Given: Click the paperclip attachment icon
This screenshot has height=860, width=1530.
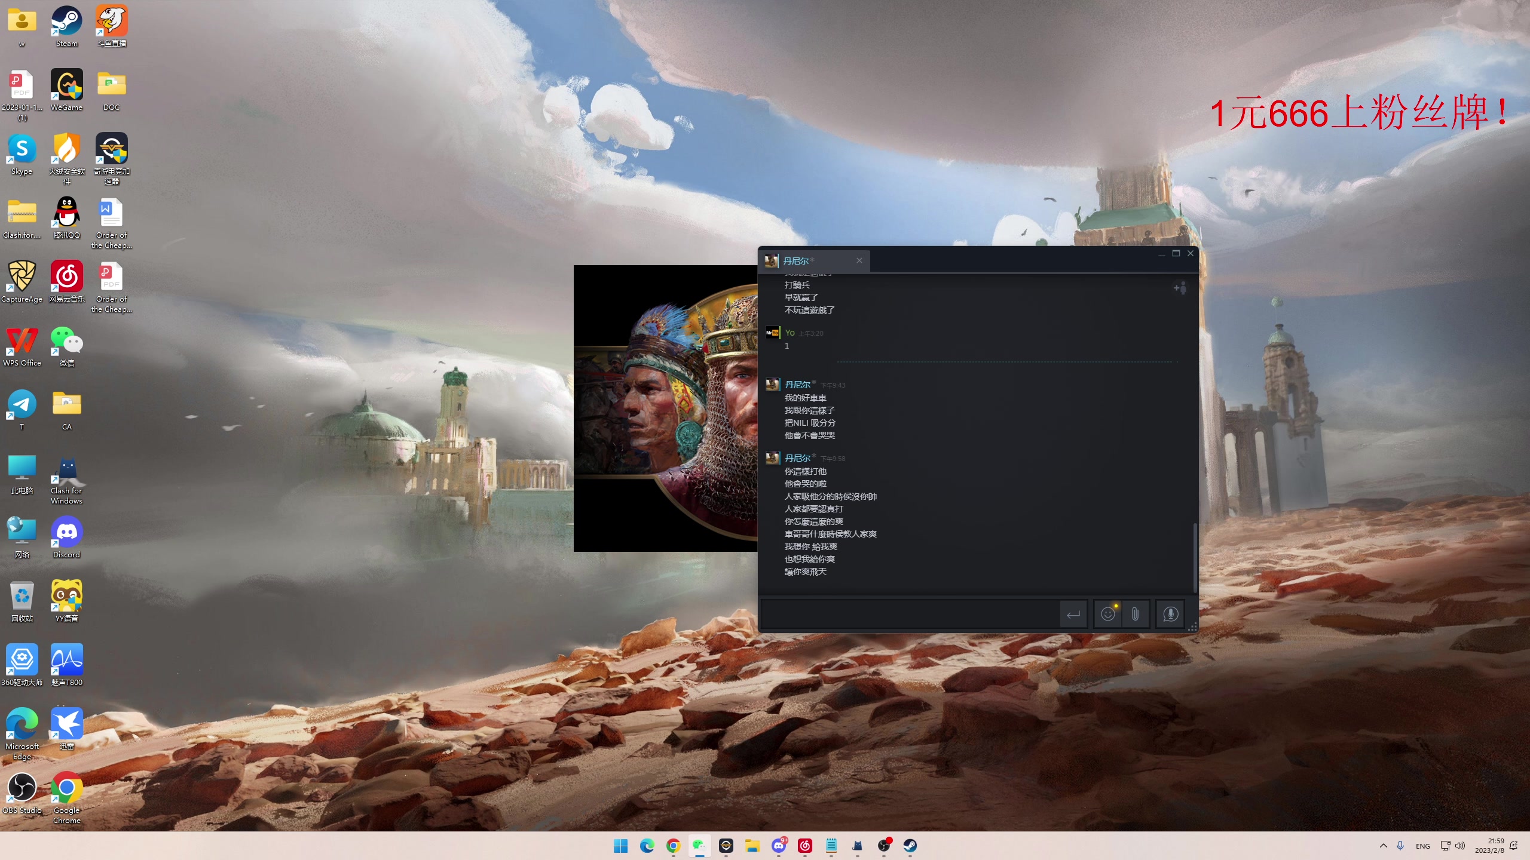Looking at the screenshot, I should [x=1135, y=614].
